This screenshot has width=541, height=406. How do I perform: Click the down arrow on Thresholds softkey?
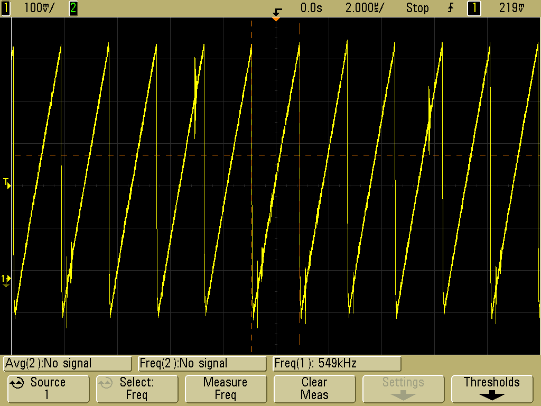pyautogui.click(x=492, y=395)
